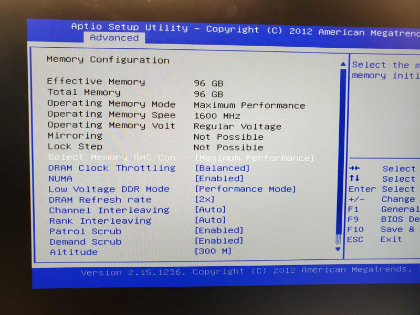Click the F9 BIOS Defaults hint
The height and width of the screenshot is (315, 420).
384,219
